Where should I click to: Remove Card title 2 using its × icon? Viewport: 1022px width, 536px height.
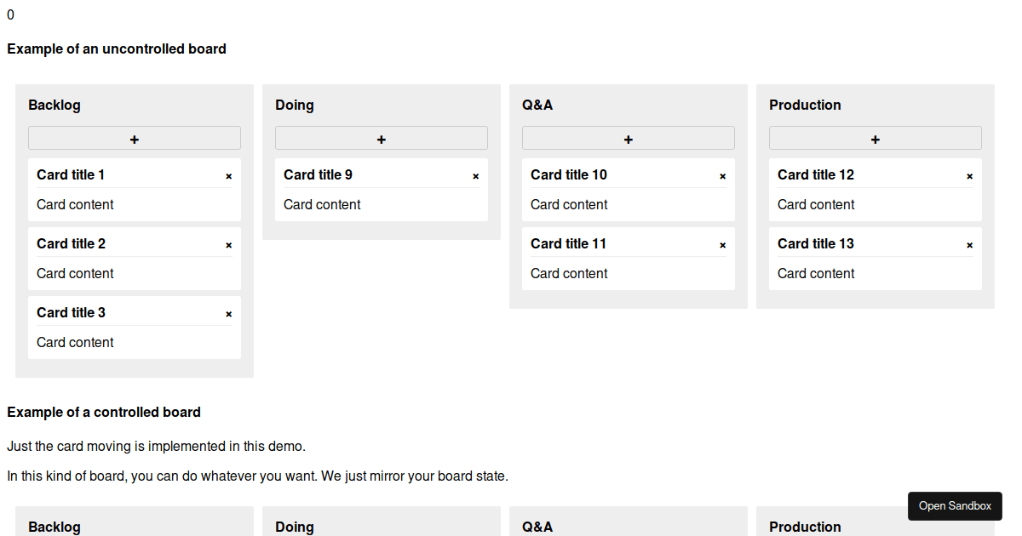point(228,244)
